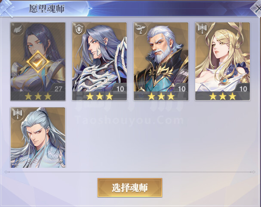Viewport: 261px width, 207px height.
Task: Click the 27 count badge on first card
Action: tap(58, 89)
